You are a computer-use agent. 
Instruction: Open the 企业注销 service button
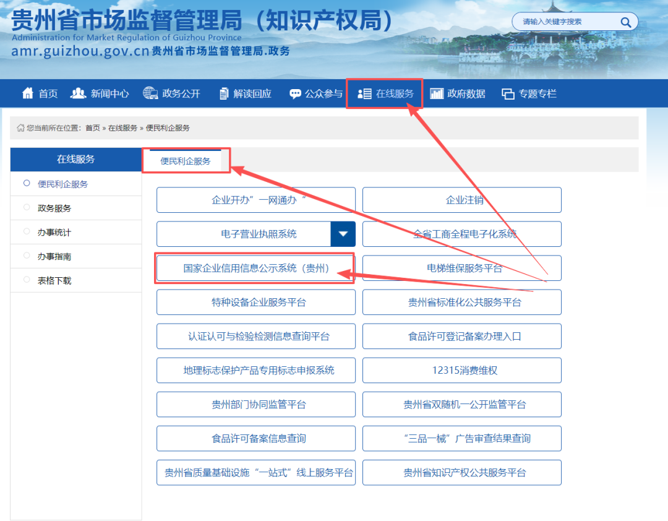461,200
